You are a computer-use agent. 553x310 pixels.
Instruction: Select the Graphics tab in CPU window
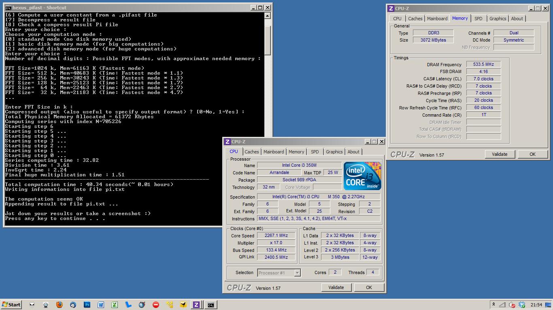pos(334,152)
